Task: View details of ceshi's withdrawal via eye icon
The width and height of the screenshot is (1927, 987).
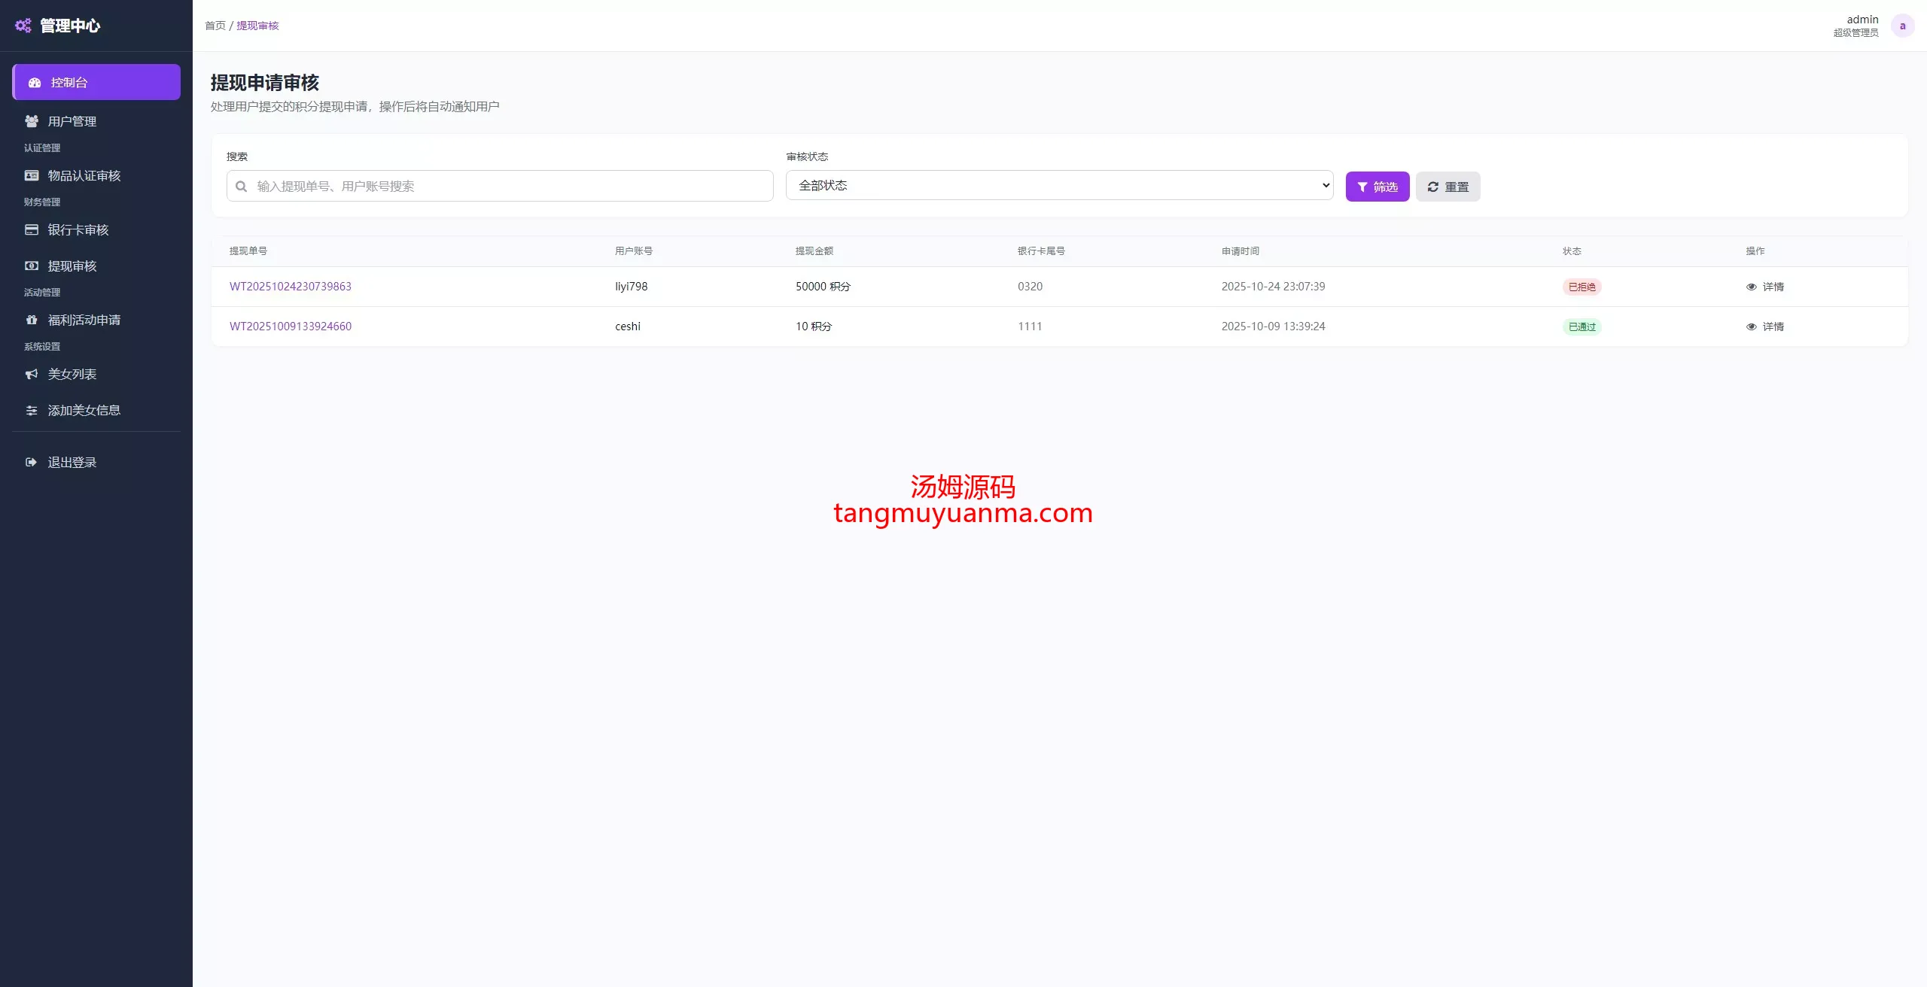Action: (x=1751, y=326)
